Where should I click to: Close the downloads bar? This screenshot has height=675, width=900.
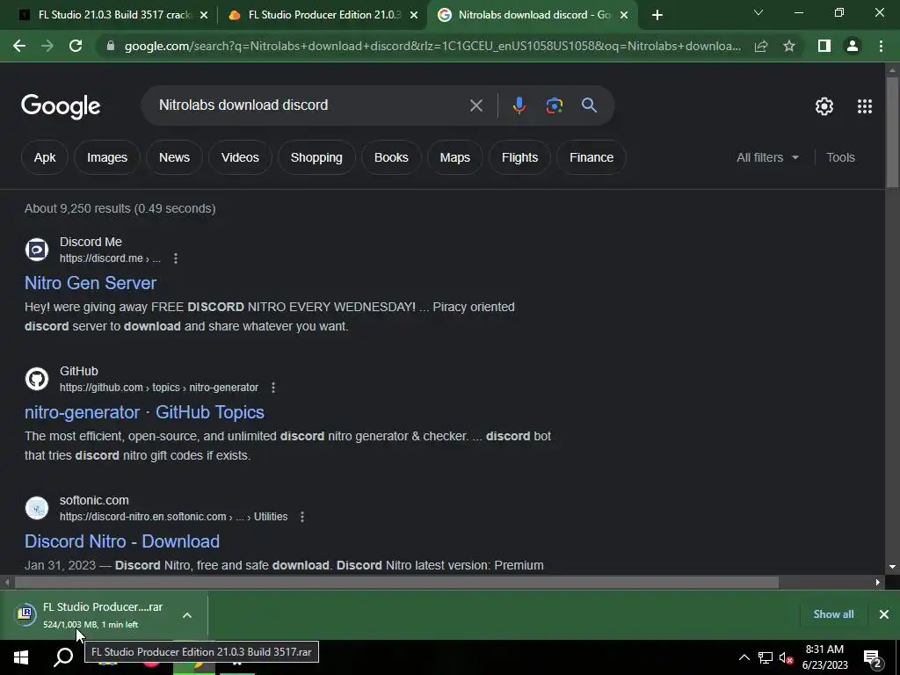tap(884, 614)
